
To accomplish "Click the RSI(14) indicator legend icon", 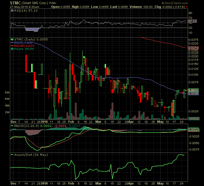I will [x=12, y=10].
